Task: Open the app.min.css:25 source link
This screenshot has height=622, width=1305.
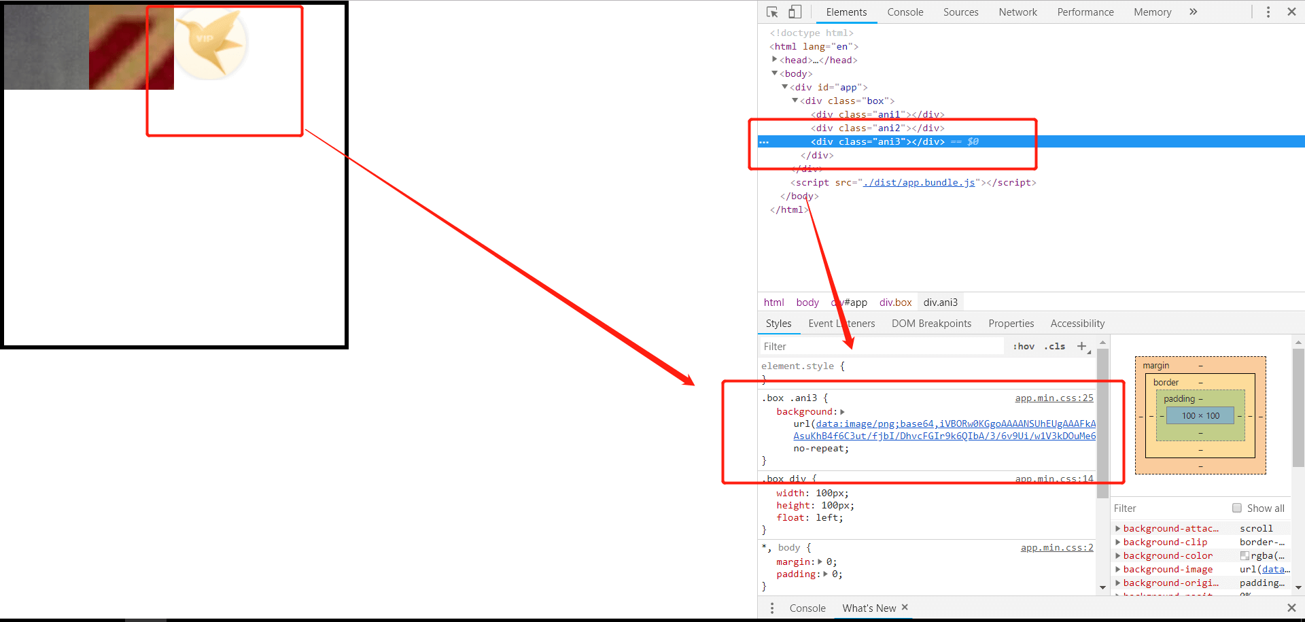Action: 1054,398
